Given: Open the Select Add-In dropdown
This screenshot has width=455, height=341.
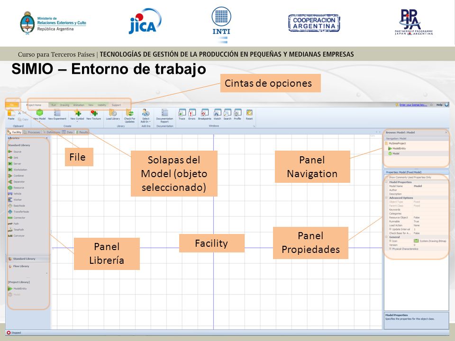Looking at the screenshot, I should [146, 116].
